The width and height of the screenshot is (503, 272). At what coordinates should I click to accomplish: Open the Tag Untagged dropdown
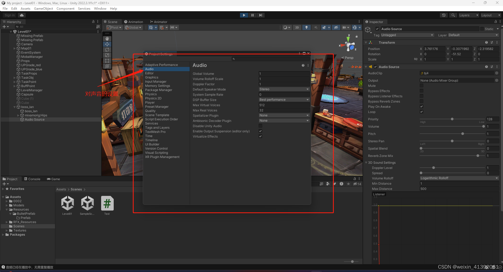tap(407, 35)
